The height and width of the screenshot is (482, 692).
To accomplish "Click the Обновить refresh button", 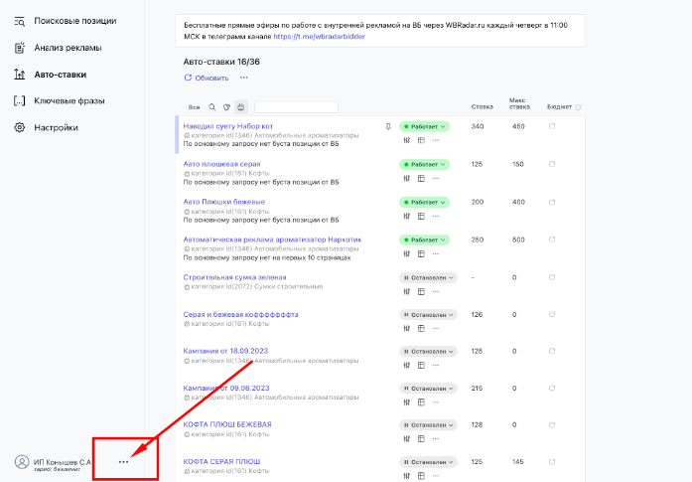I will coord(207,78).
